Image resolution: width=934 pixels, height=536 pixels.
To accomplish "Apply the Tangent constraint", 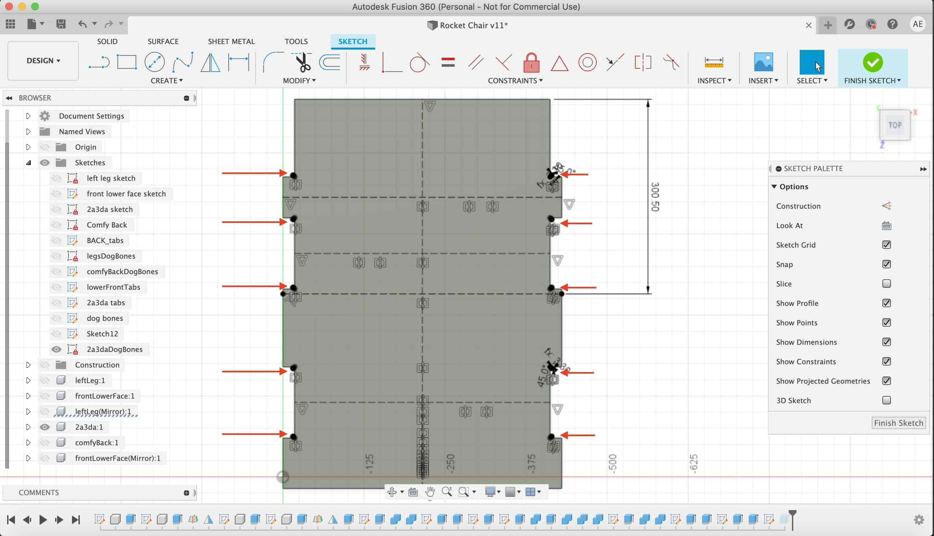I will click(x=420, y=62).
